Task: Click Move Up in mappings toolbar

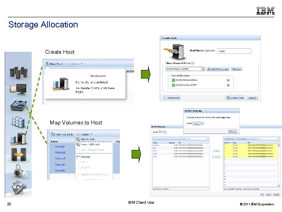Action: tap(228, 139)
